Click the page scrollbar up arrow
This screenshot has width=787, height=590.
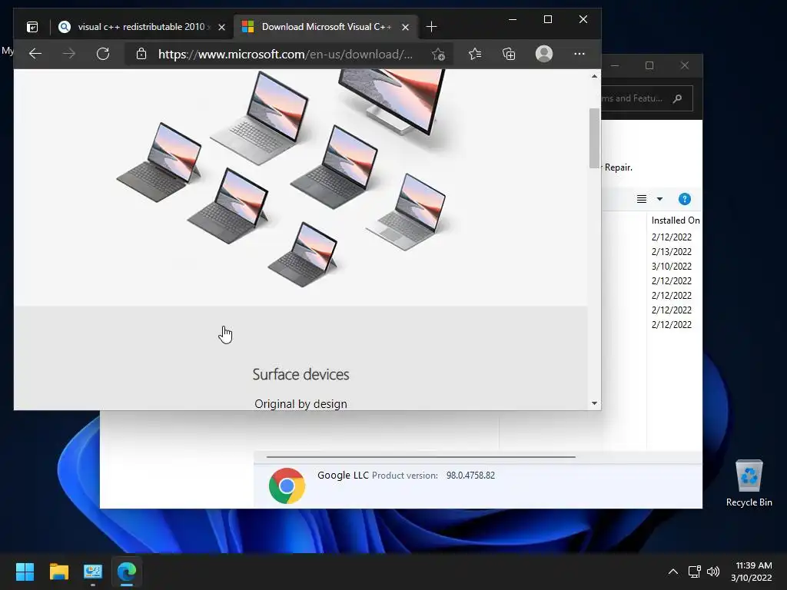(x=594, y=76)
